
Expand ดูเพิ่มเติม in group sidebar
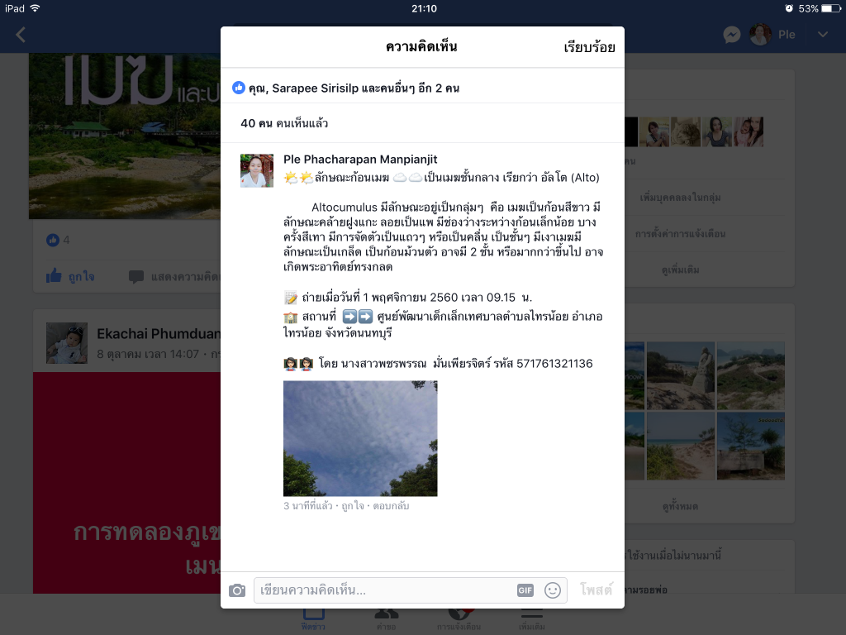click(x=681, y=270)
